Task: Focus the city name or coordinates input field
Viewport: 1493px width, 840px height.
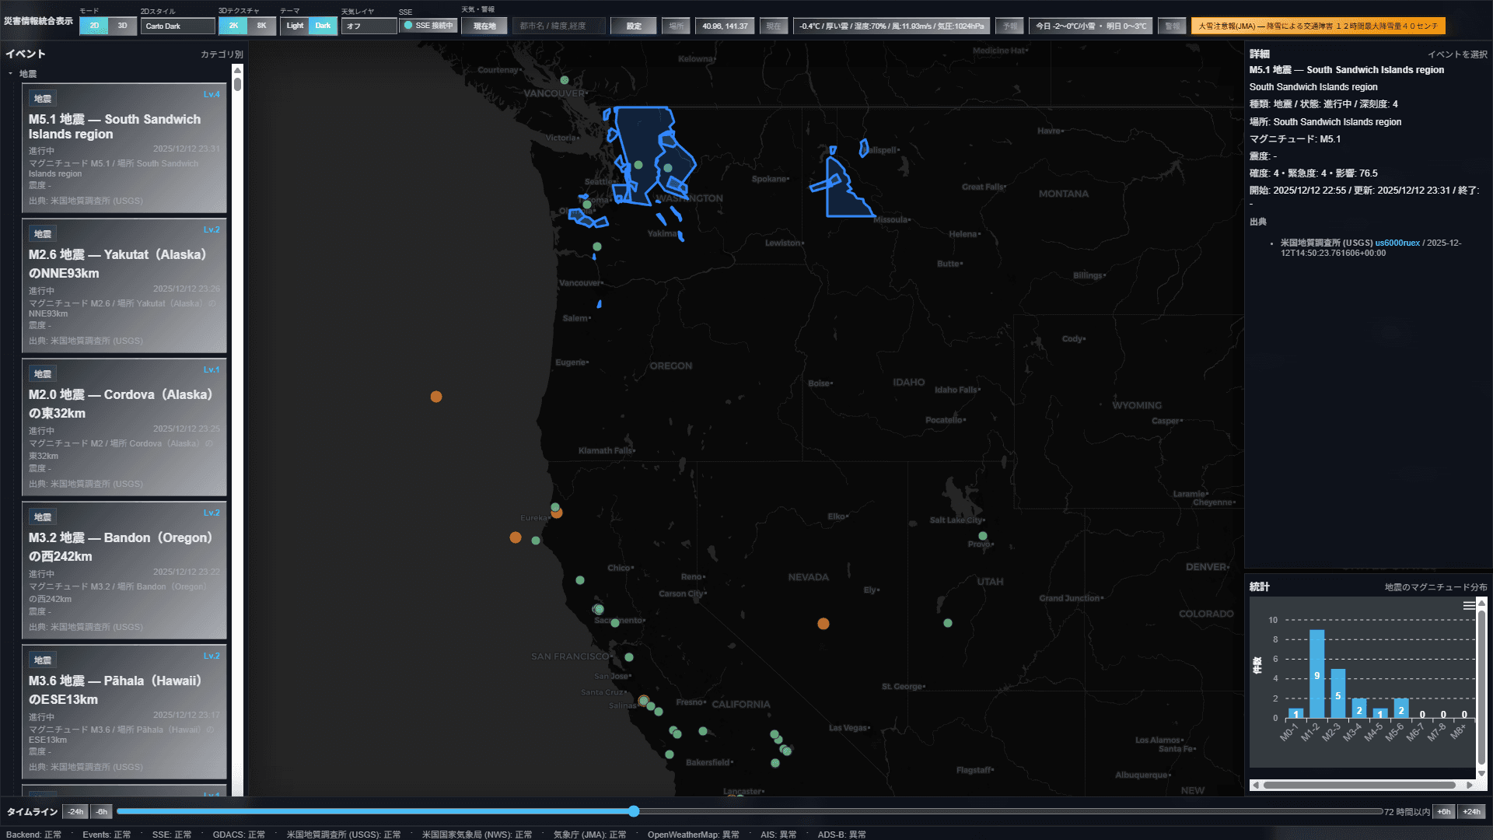Action: click(559, 26)
